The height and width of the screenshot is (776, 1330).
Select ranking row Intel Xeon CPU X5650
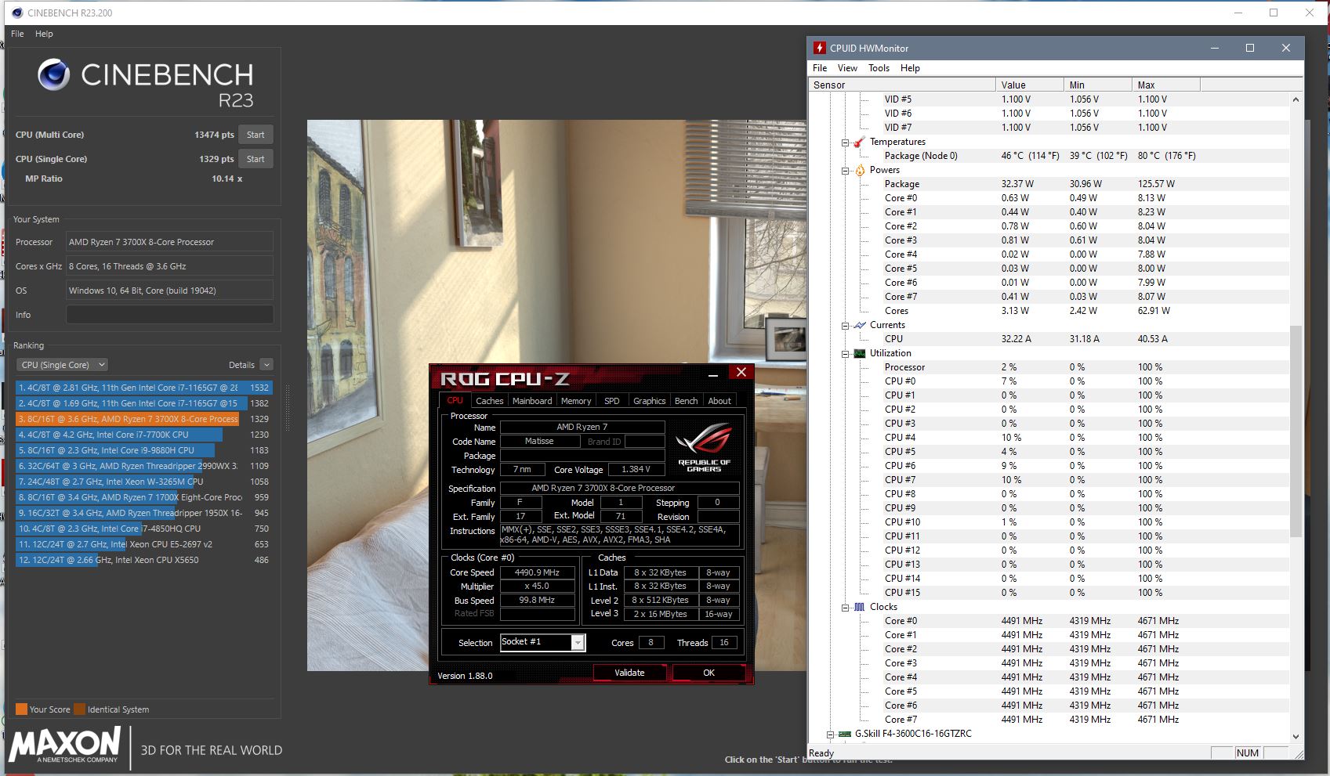coord(143,560)
